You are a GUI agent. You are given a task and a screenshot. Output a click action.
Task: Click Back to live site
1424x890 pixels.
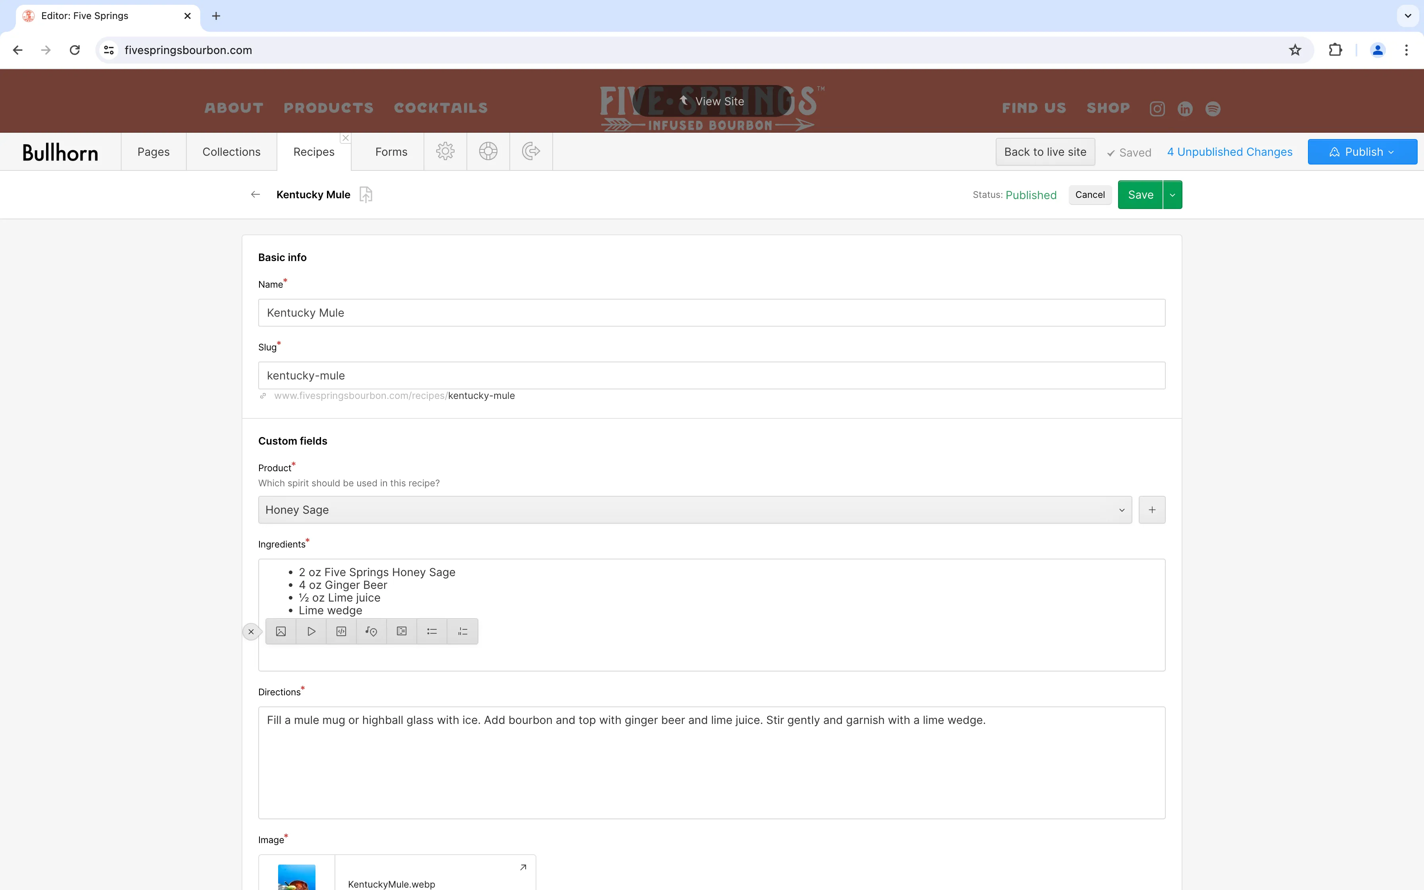(x=1045, y=151)
